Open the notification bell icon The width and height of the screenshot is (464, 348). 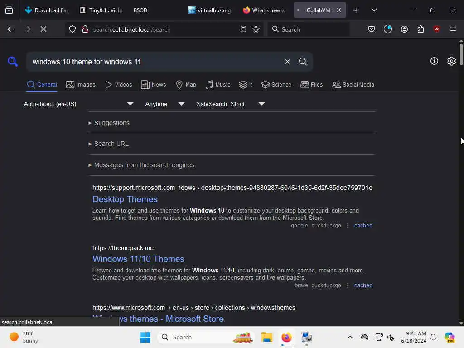point(433,337)
